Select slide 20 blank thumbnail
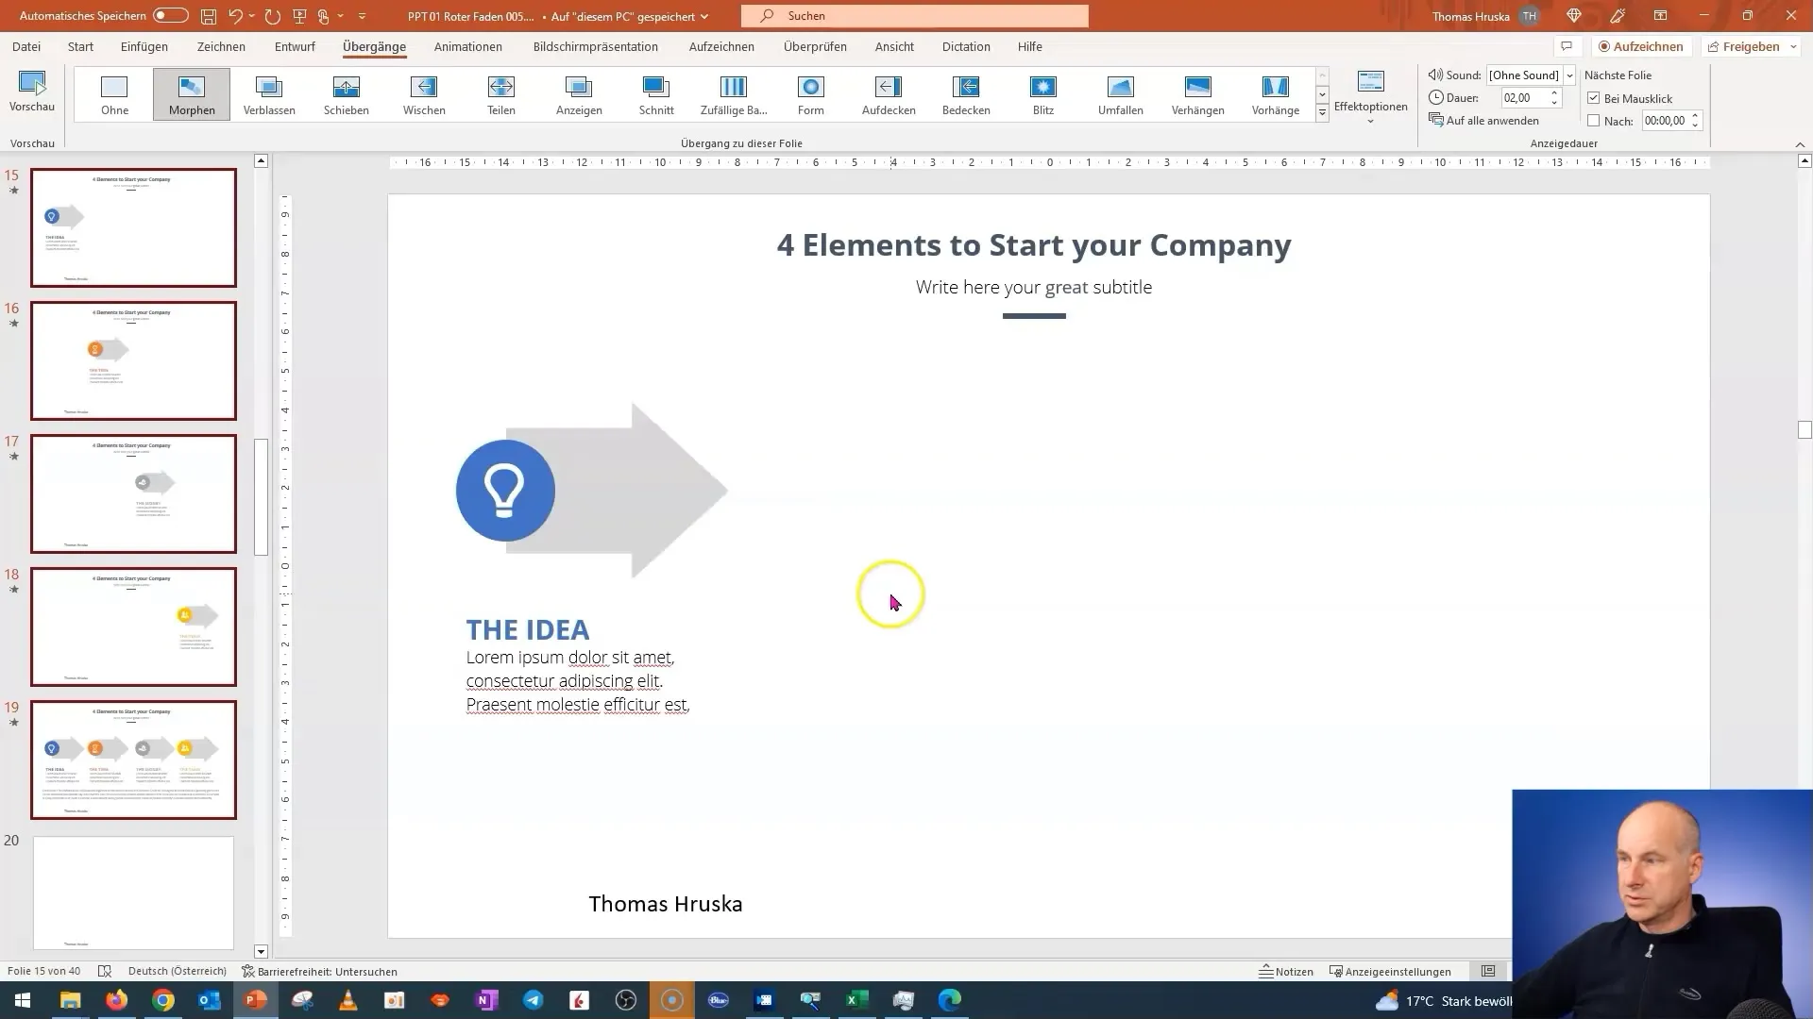The height and width of the screenshot is (1019, 1813). pos(133,891)
